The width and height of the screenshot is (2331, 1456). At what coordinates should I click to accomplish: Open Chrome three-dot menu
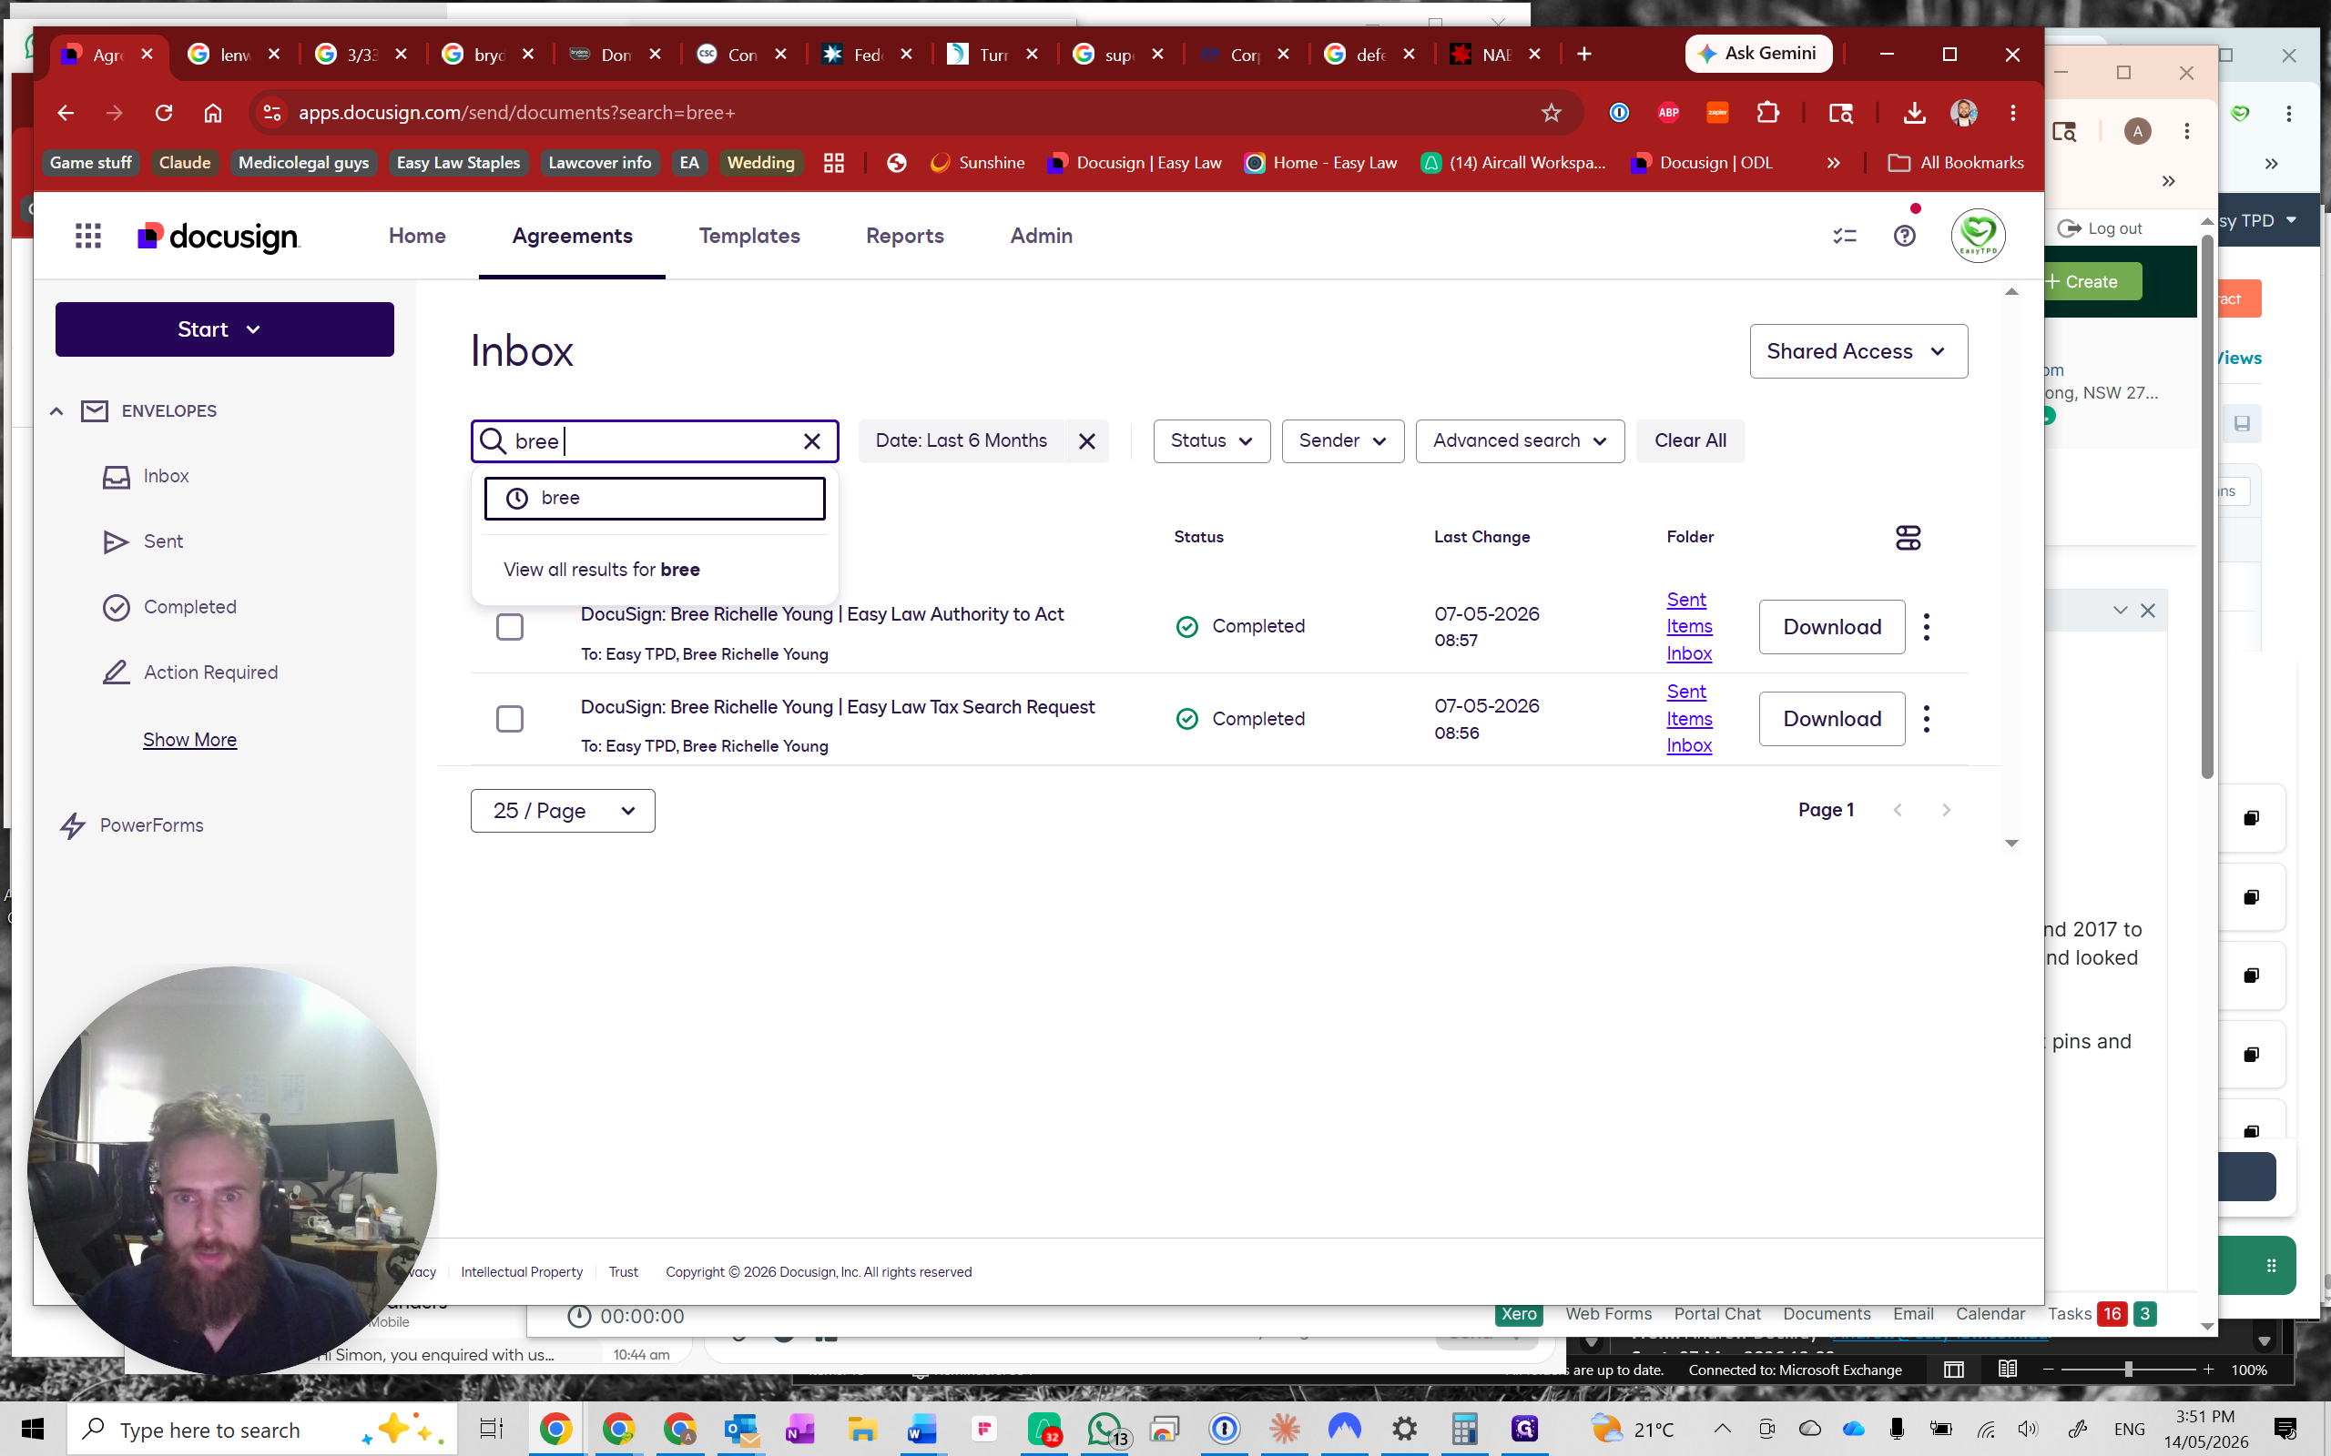tap(2013, 113)
